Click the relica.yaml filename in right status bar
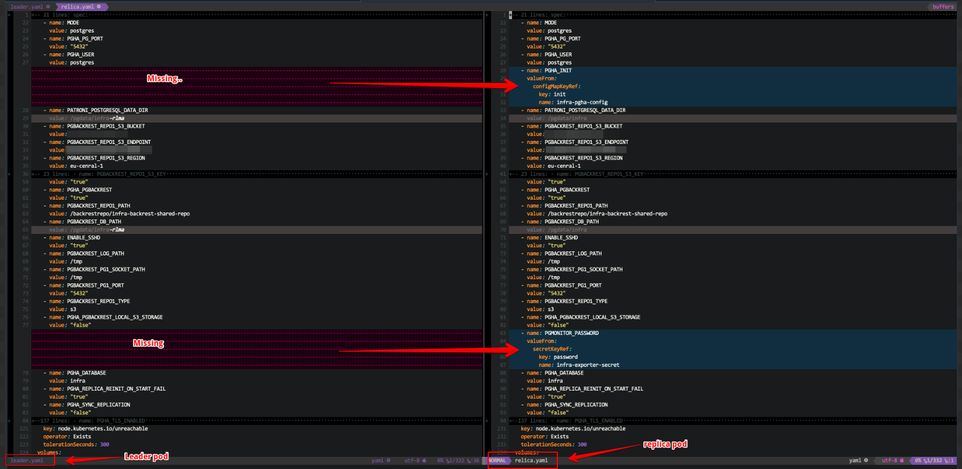The image size is (962, 469). pos(531,460)
